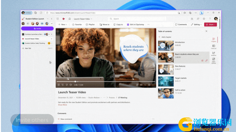Select the Transcript side panel tab
The height and width of the screenshot is (132, 236).
pyautogui.click(x=213, y=47)
